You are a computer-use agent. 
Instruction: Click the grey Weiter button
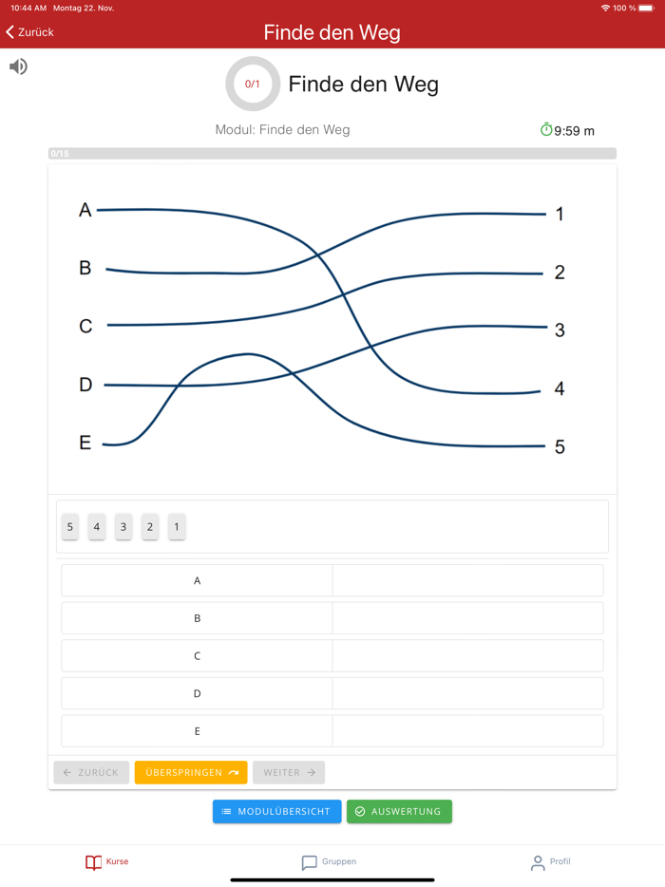(x=289, y=773)
